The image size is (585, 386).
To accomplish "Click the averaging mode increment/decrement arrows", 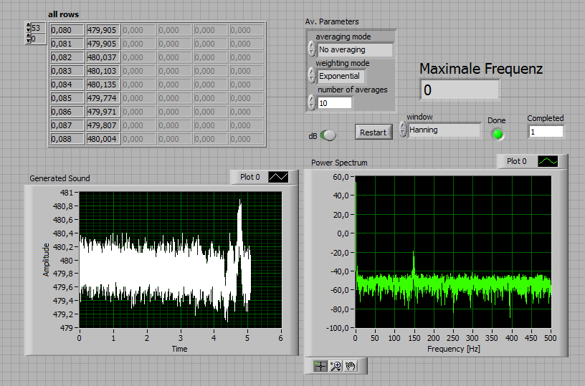I will coord(311,49).
